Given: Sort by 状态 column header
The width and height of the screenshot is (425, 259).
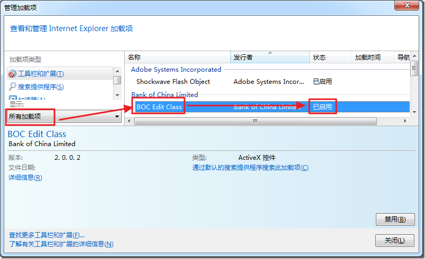Looking at the screenshot, I should point(331,57).
